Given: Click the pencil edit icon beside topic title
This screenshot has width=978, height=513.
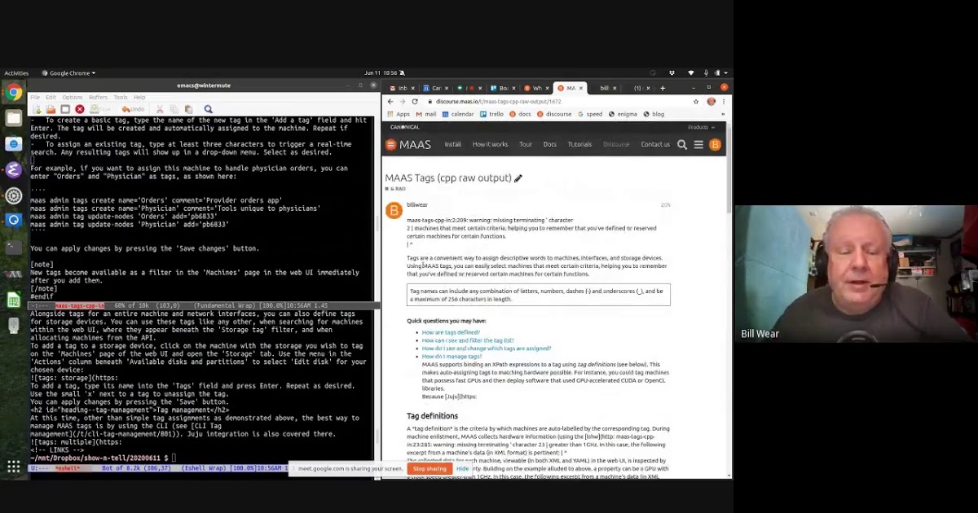Looking at the screenshot, I should click(518, 178).
